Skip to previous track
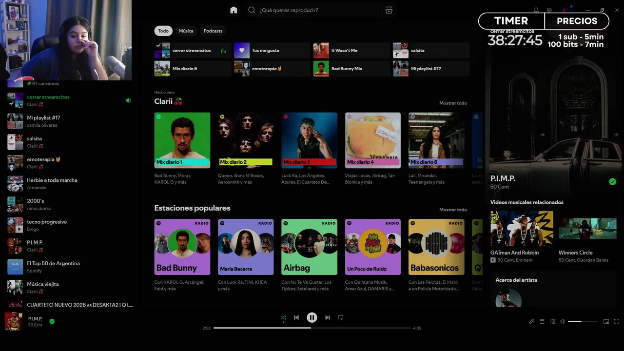Image resolution: width=624 pixels, height=351 pixels. (296, 317)
